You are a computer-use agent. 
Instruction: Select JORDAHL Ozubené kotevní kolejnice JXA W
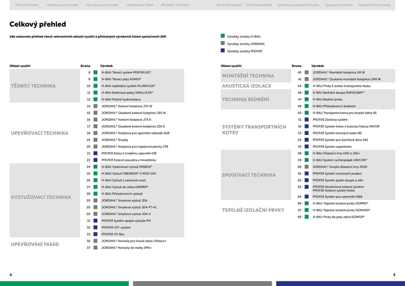[134, 113]
